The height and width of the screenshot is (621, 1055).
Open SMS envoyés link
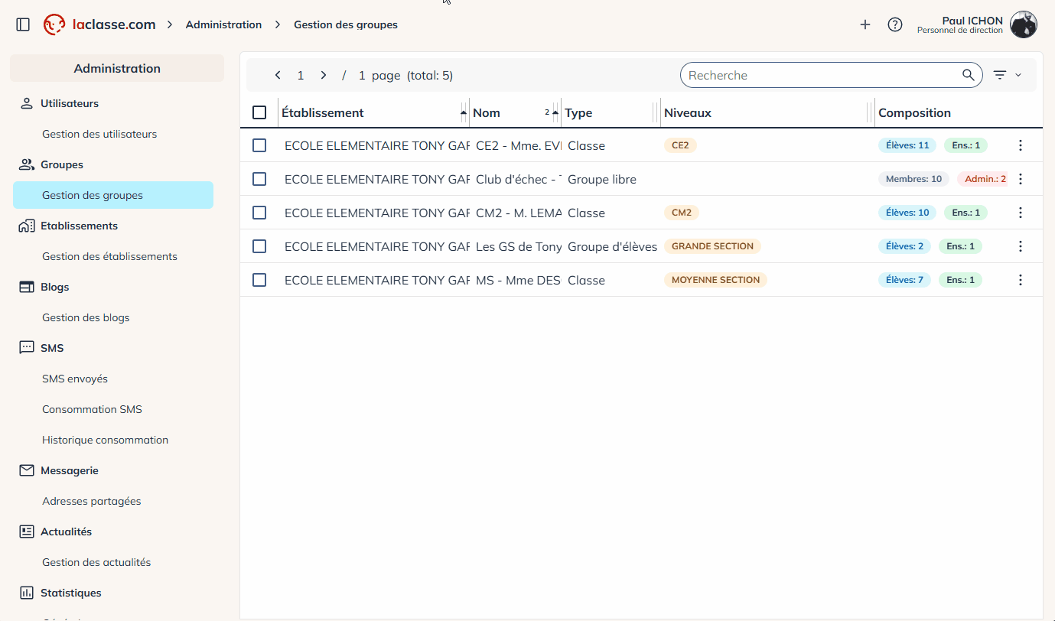pos(75,379)
